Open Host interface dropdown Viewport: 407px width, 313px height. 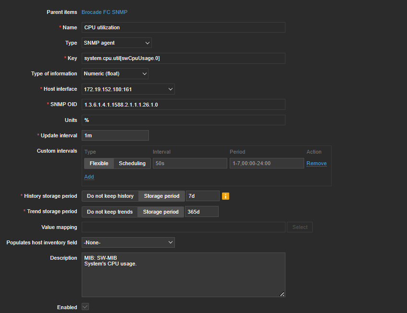click(128, 89)
